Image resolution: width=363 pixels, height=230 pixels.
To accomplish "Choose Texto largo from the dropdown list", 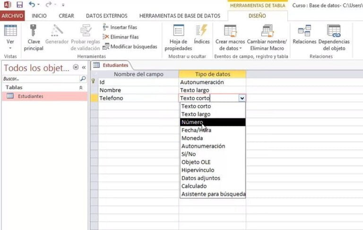I will click(213, 114).
